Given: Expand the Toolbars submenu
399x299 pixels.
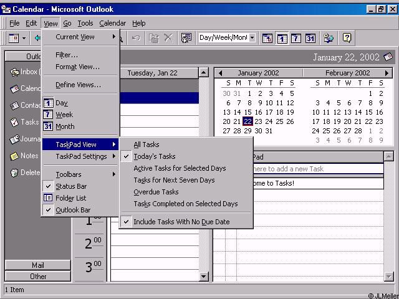Looking at the screenshot, I should click(x=80, y=174).
